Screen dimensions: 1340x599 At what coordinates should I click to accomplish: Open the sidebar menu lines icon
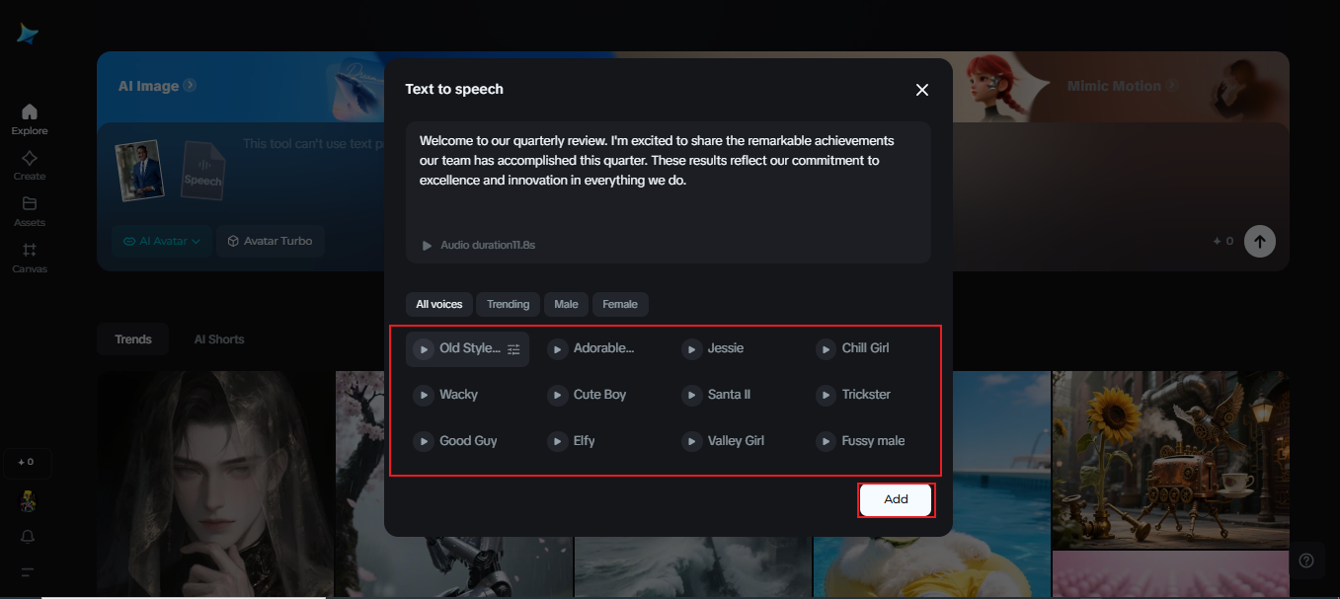click(28, 572)
